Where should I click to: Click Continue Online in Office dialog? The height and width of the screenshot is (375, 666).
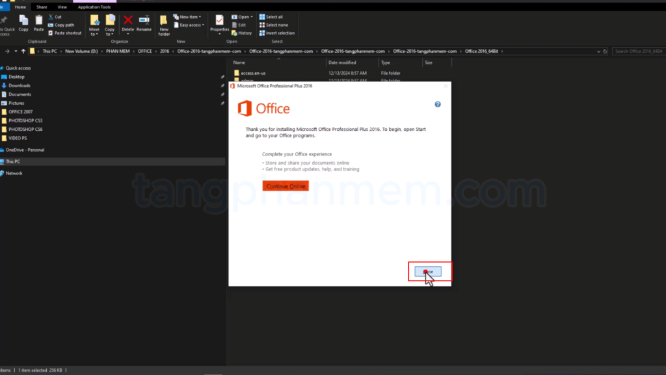tap(286, 186)
